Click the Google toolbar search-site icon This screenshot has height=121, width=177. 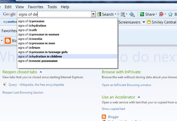pyautogui.click(x=123, y=14)
